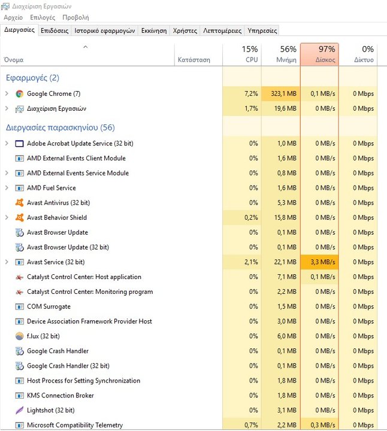Sort by the Δίκτυο 0% column header
This screenshot has width=387, height=431.
(x=358, y=54)
